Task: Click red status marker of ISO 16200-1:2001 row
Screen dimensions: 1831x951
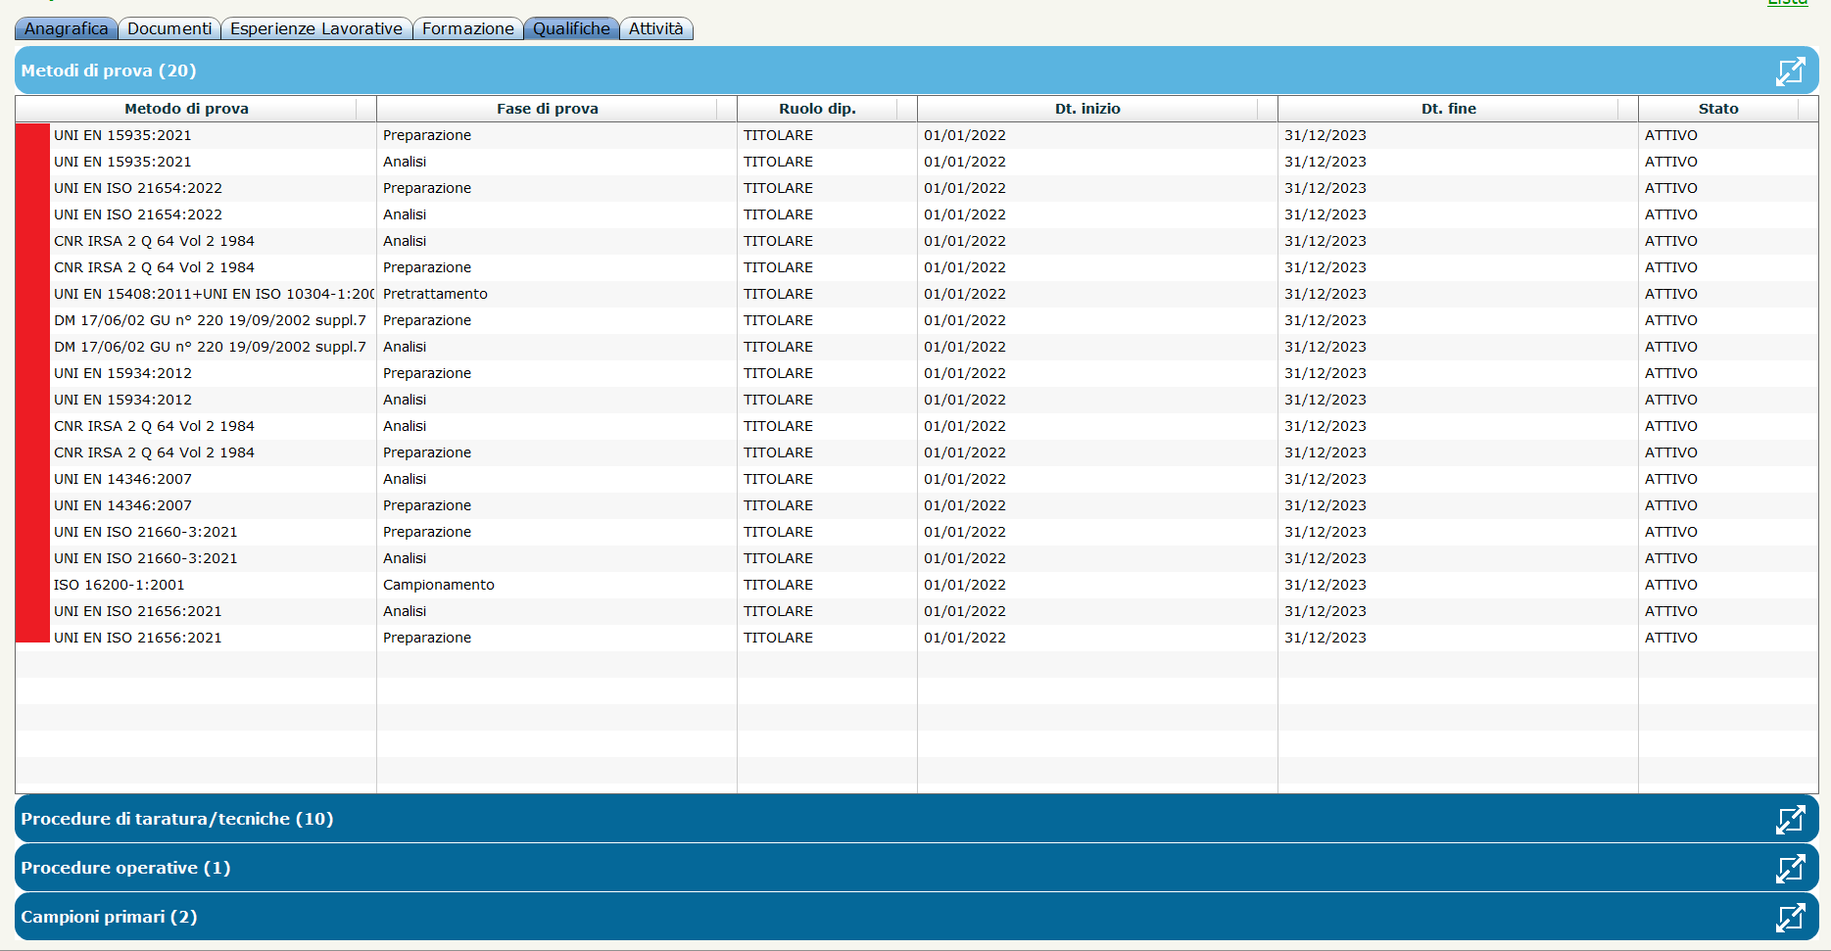Action: (32, 585)
